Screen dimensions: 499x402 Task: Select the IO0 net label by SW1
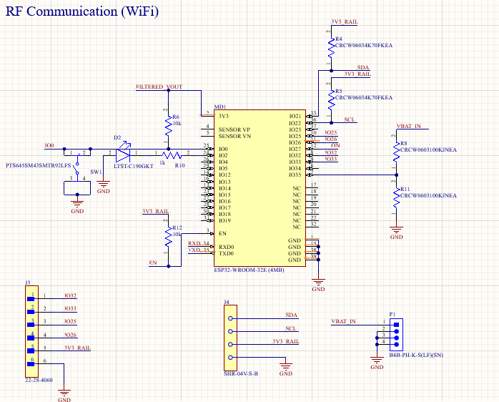point(49,145)
